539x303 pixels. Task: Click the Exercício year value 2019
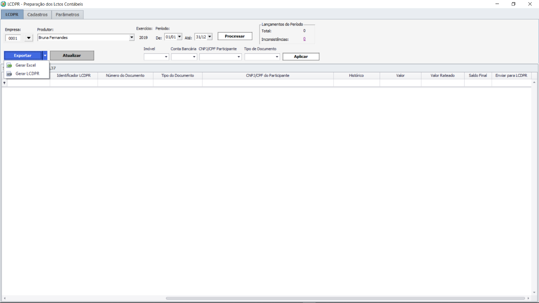click(143, 38)
